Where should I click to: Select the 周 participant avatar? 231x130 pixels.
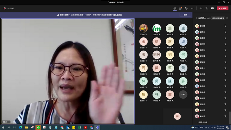(x=143, y=68)
